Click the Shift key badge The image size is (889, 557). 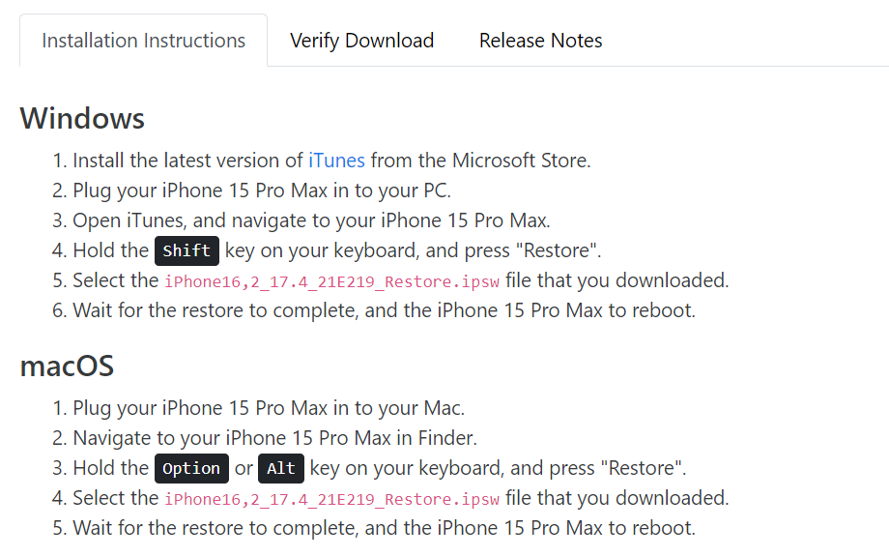pos(186,251)
